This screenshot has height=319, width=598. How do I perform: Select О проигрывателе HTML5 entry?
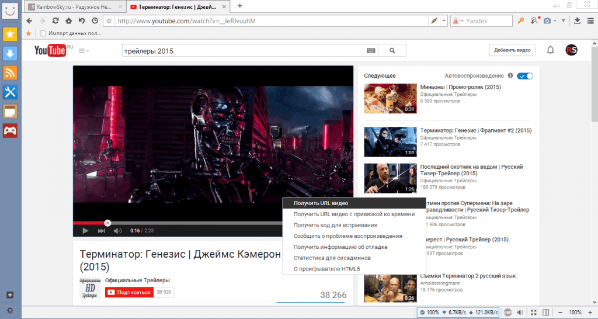354,269
